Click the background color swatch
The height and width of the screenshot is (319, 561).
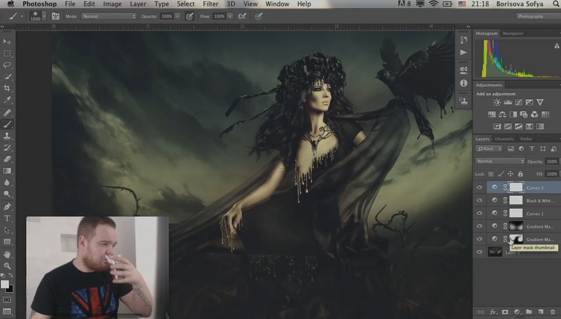click(10, 289)
